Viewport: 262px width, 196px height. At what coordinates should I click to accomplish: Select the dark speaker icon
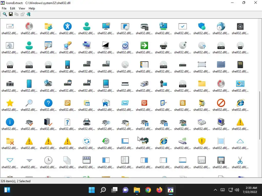(240, 26)
